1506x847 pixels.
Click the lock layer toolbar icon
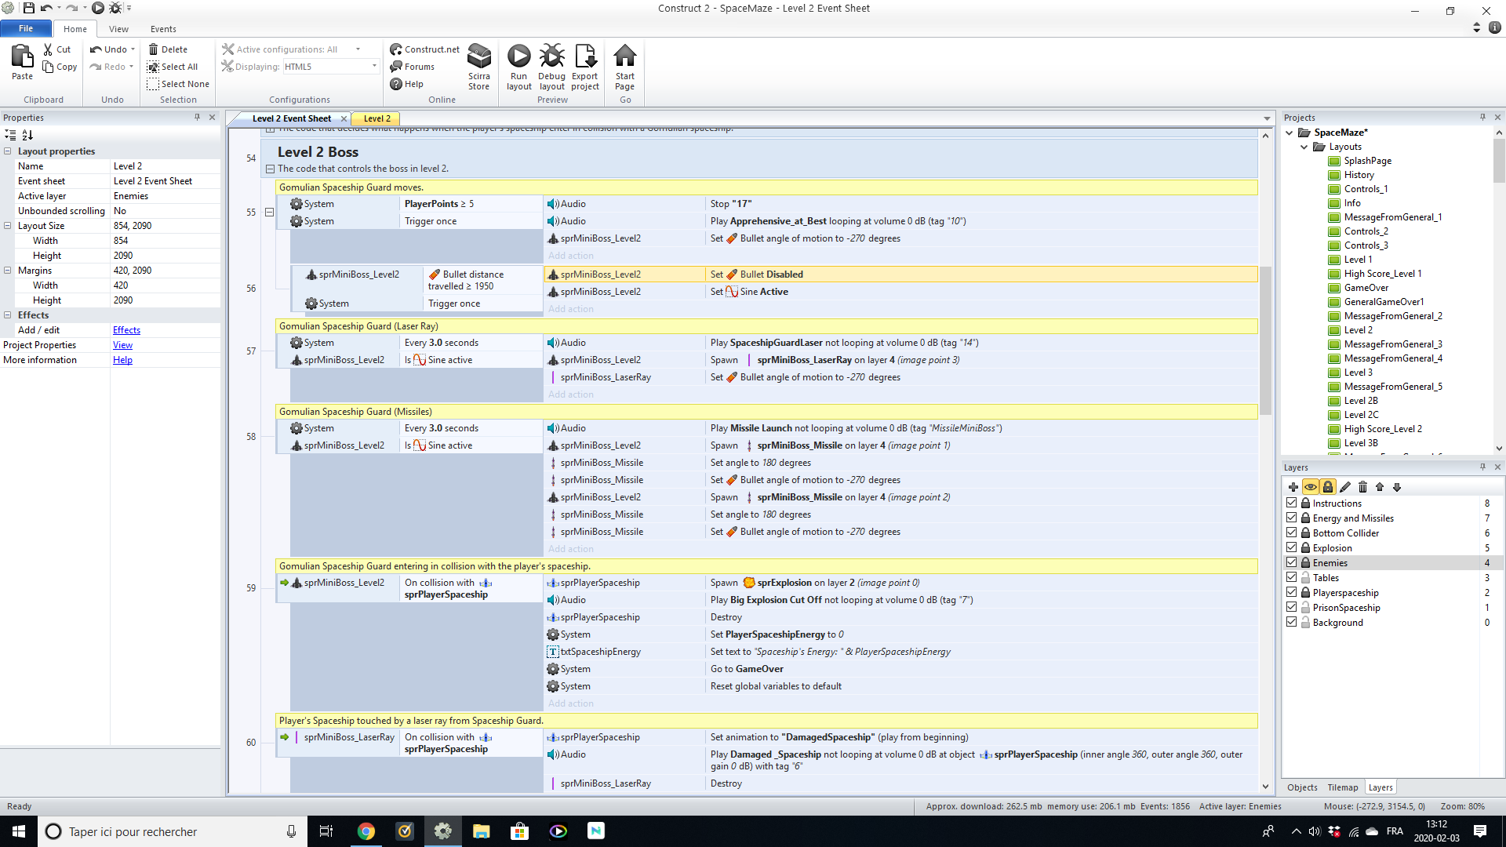point(1328,487)
